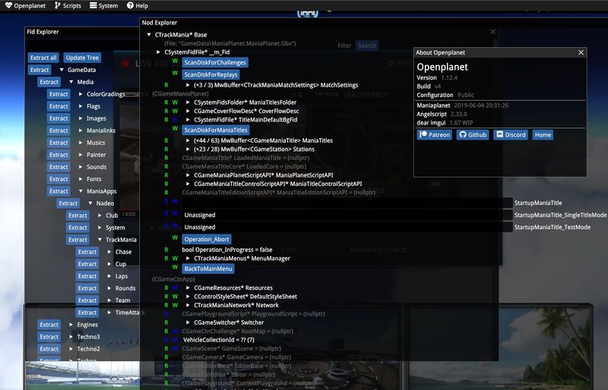
Task: Open the StartupManiaTitle_TestMode Unassigned field
Action: point(347,228)
